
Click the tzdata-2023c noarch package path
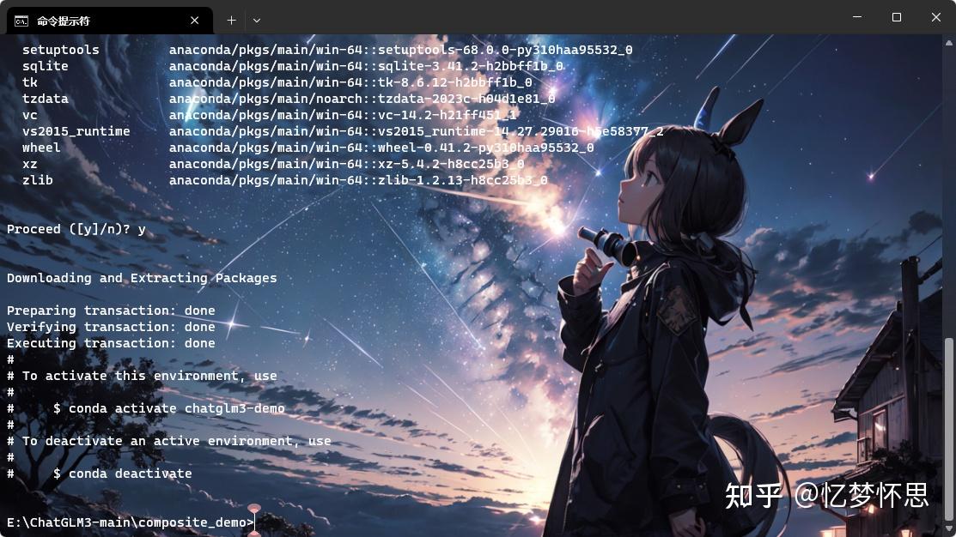coord(362,99)
